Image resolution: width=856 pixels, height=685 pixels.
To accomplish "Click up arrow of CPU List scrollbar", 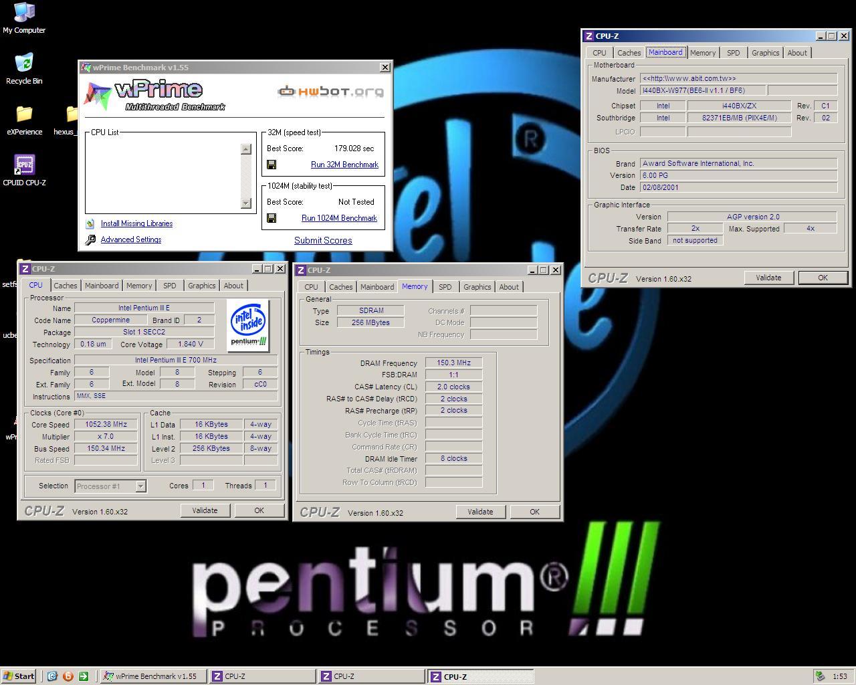I will coord(246,149).
